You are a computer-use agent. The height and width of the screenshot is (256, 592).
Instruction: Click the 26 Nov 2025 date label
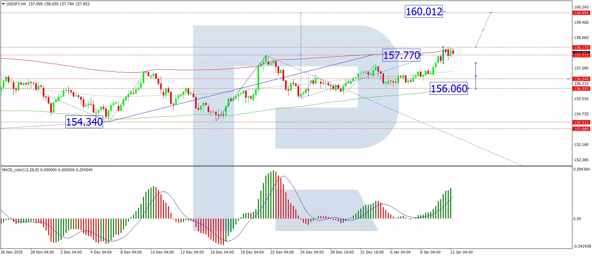click(x=12, y=252)
